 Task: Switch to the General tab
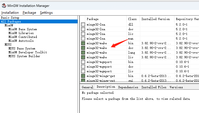87,87
